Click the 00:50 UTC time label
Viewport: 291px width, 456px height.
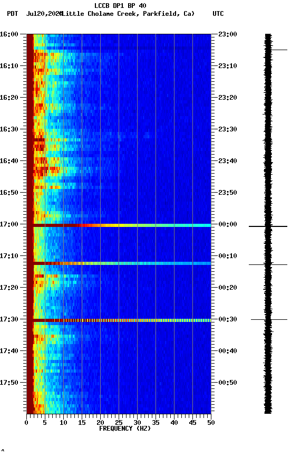pos(228,383)
